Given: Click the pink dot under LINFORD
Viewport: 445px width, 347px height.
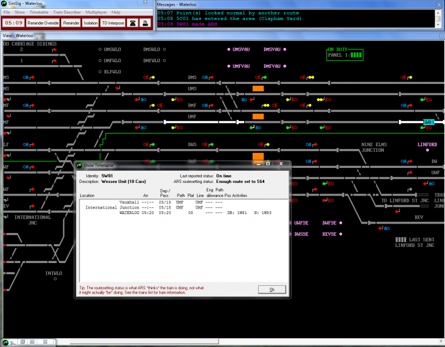Looking at the screenshot, I should [x=427, y=150].
